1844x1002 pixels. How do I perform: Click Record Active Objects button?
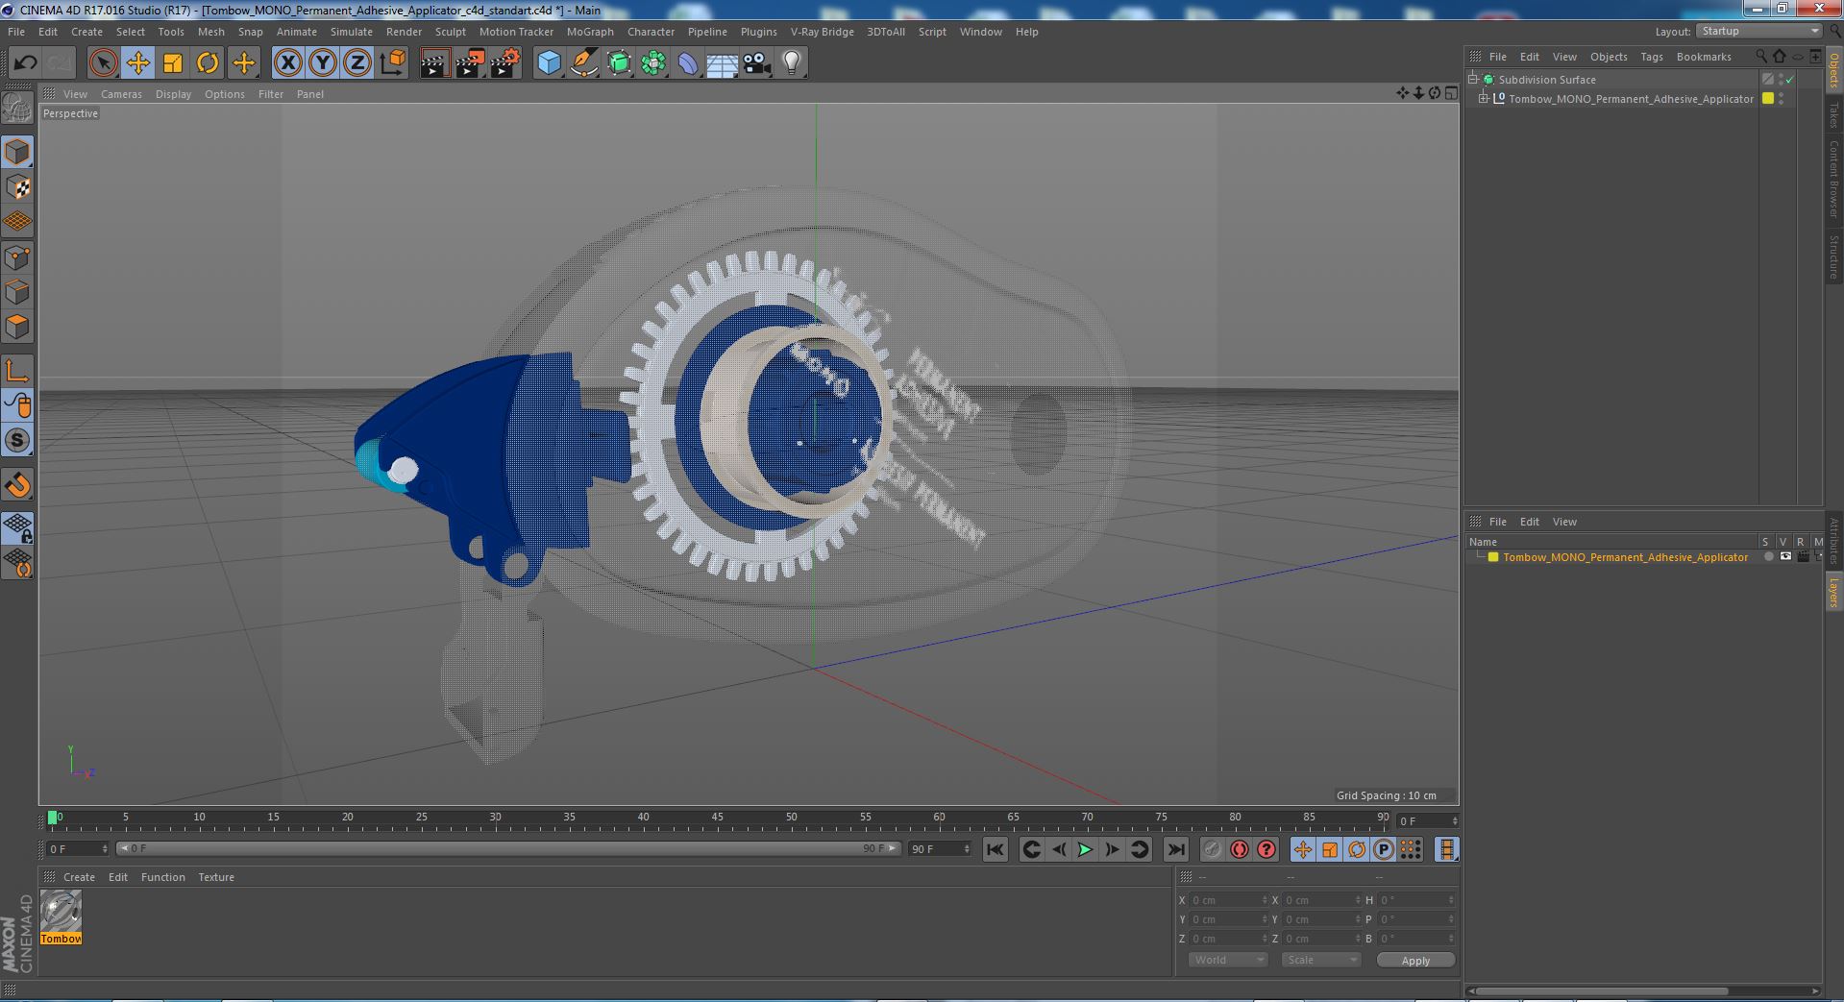[x=1212, y=849]
